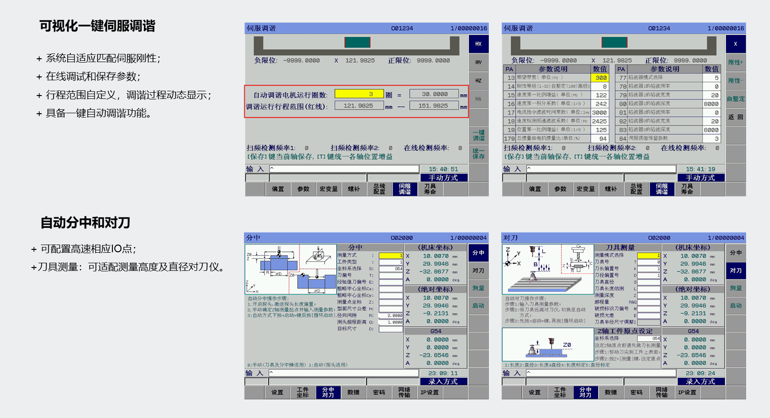Click the Z轴工件原点设定 Z0 diagram
The height and width of the screenshot is (418, 770).
pos(548,344)
